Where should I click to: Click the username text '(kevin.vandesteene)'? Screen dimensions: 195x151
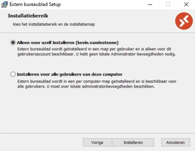point(97,43)
